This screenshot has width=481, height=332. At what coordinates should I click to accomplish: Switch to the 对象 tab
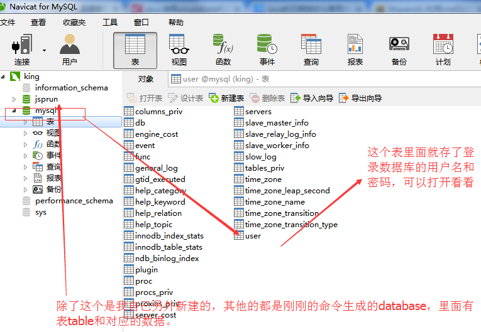coord(145,79)
